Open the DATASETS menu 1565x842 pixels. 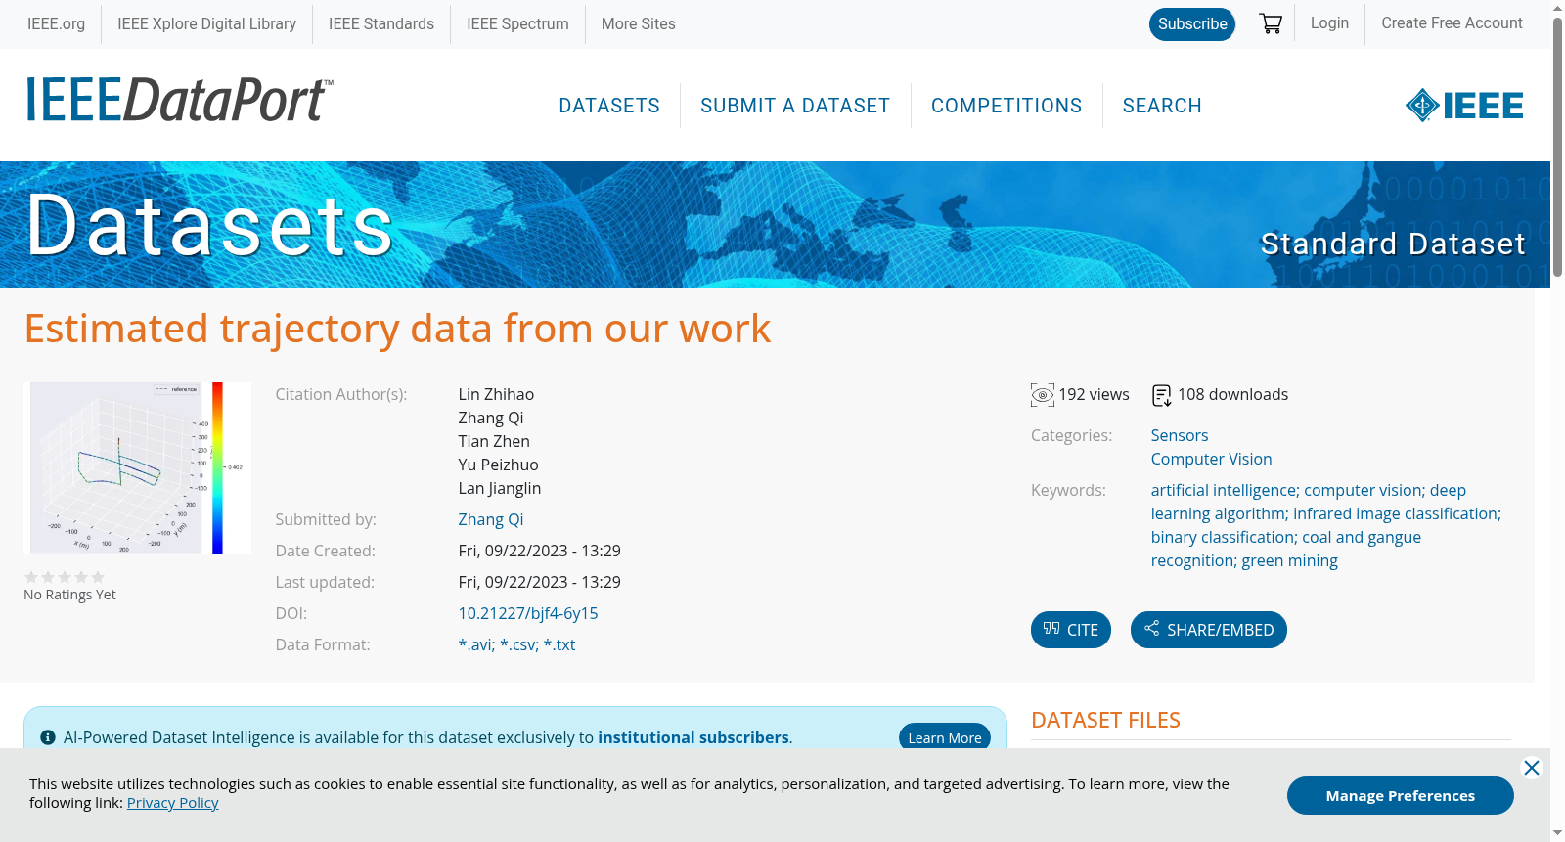pos(609,106)
